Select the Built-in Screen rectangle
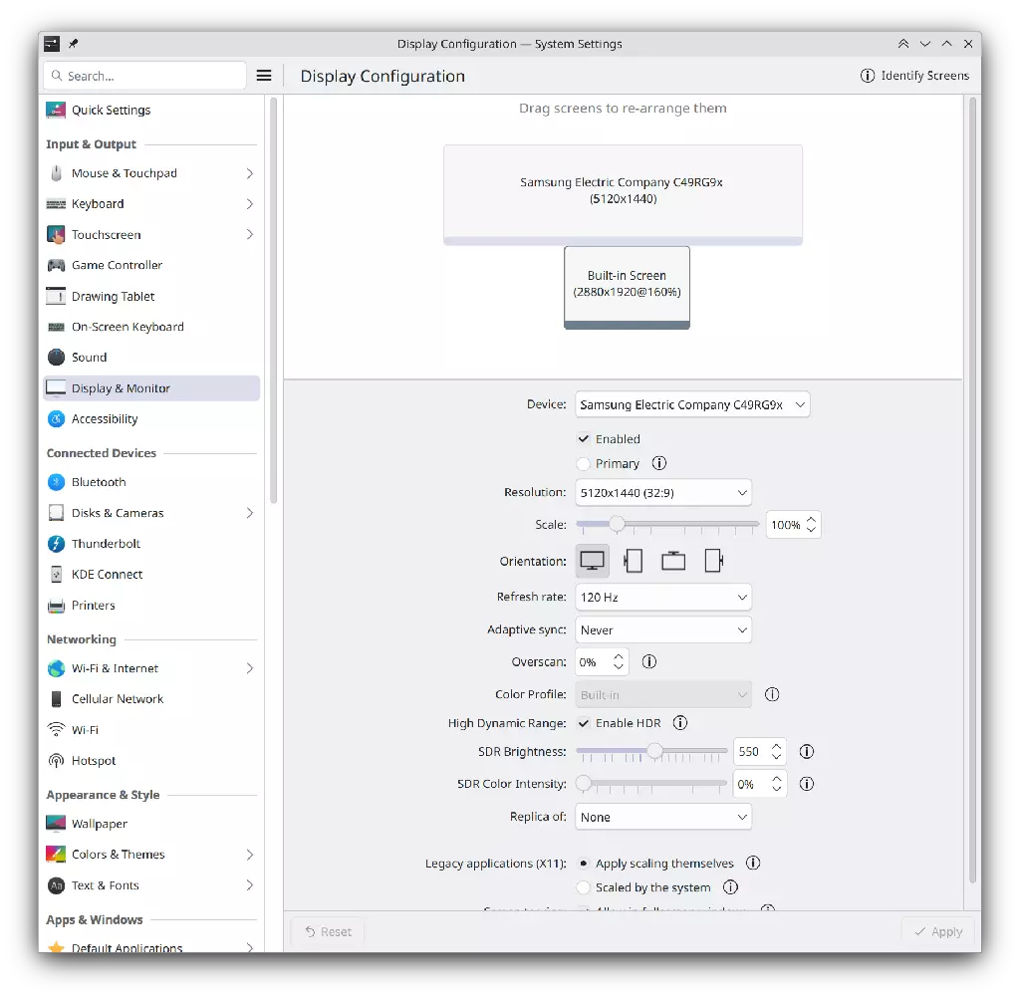This screenshot has height=998, width=1020. click(627, 287)
